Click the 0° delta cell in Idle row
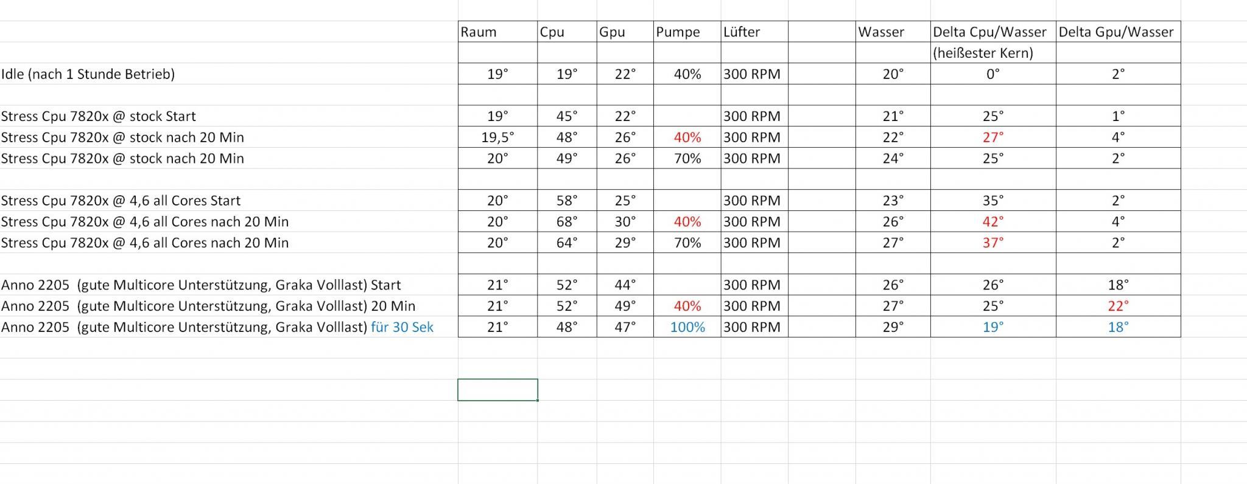 pyautogui.click(x=992, y=74)
